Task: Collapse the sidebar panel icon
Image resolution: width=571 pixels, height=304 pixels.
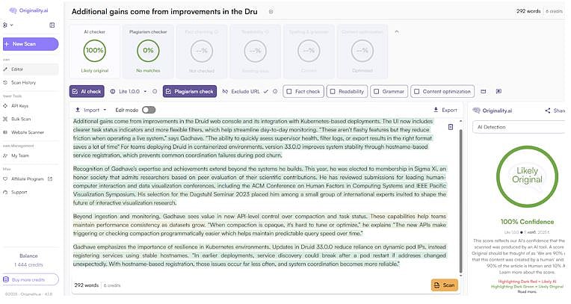Action: [x=52, y=25]
